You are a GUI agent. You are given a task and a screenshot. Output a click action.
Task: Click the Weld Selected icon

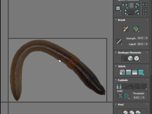click(x=127, y=96)
